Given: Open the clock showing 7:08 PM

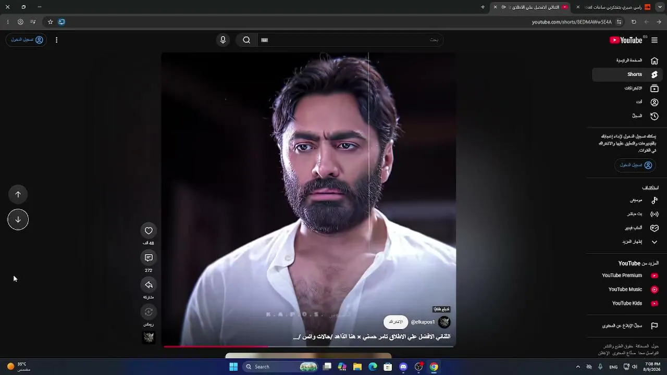Looking at the screenshot, I should click(652, 367).
